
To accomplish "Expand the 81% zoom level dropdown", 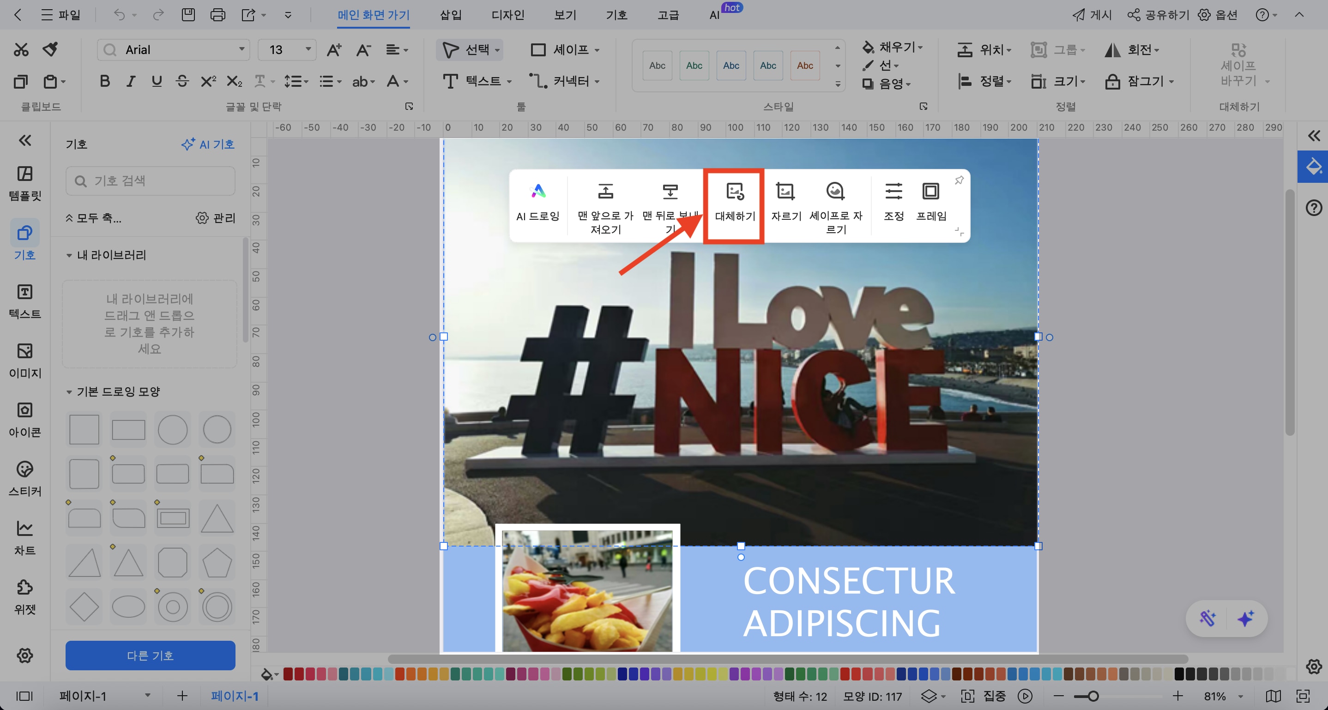I will [x=1240, y=697].
